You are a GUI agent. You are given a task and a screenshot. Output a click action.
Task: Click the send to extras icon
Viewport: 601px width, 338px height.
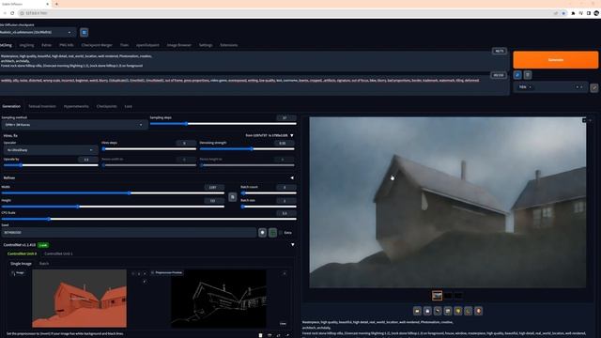point(469,311)
